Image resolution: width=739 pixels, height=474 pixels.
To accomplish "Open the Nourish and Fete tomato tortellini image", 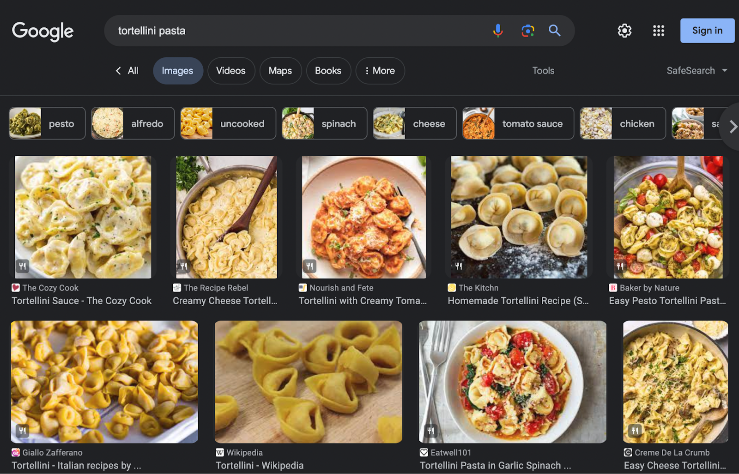I will pos(364,217).
